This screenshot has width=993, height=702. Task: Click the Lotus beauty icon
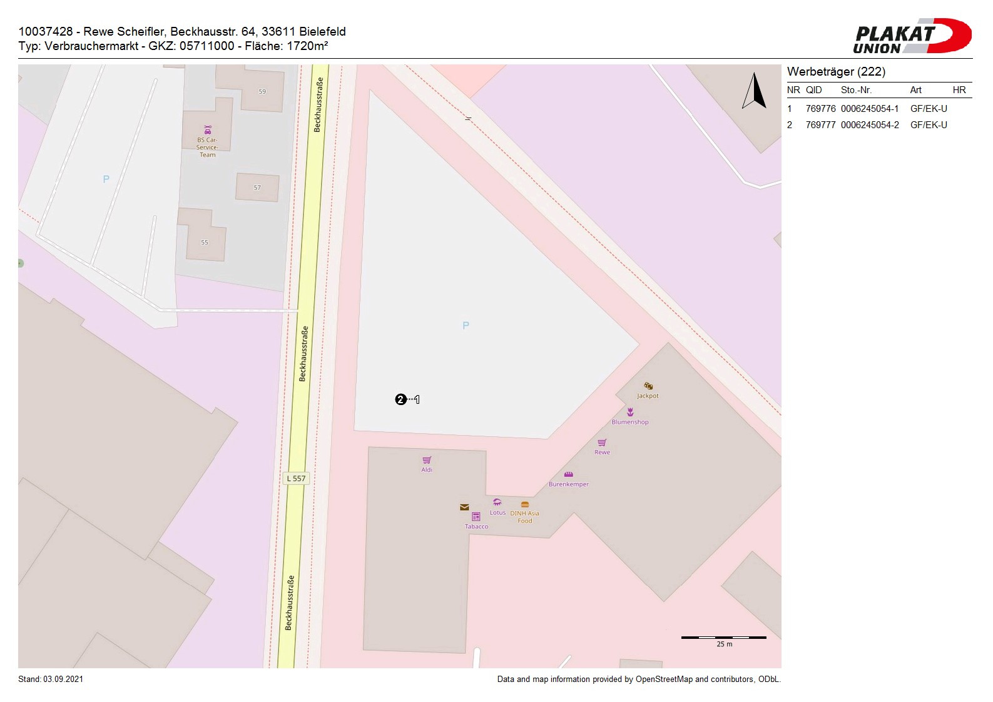[x=497, y=503]
